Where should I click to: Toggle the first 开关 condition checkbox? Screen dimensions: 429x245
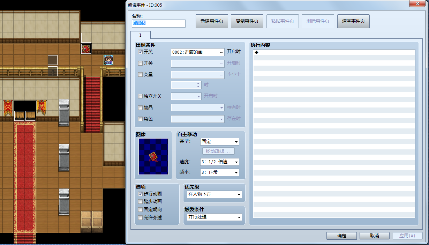(140, 52)
